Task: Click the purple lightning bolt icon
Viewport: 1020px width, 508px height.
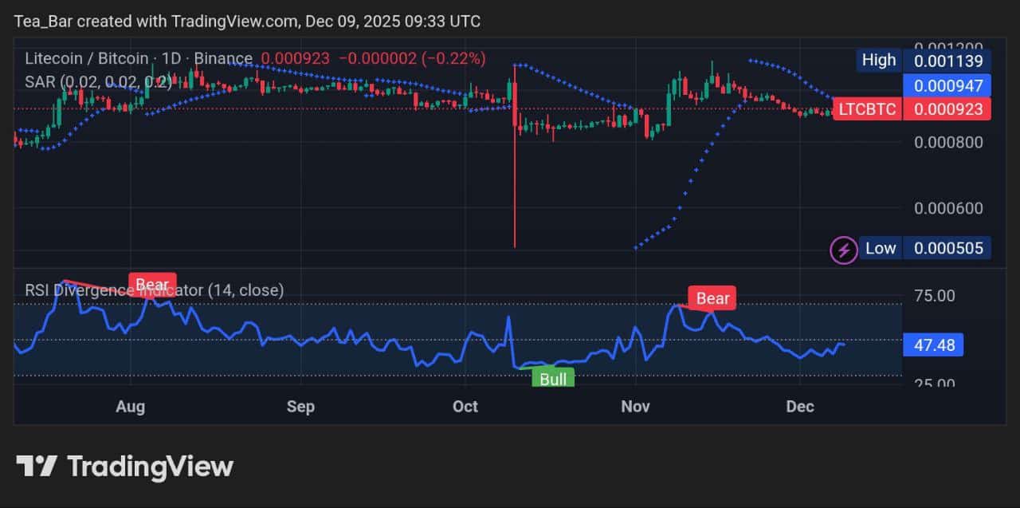Action: coord(843,249)
